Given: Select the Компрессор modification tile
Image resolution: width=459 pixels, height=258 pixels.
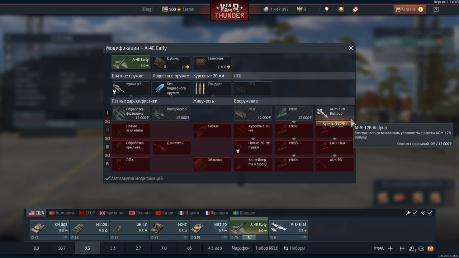Looking at the screenshot, I should [x=171, y=114].
